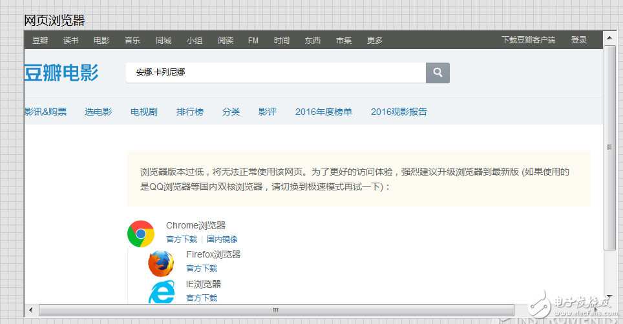
Task: Open 2016观影报告 link
Action: click(x=399, y=112)
